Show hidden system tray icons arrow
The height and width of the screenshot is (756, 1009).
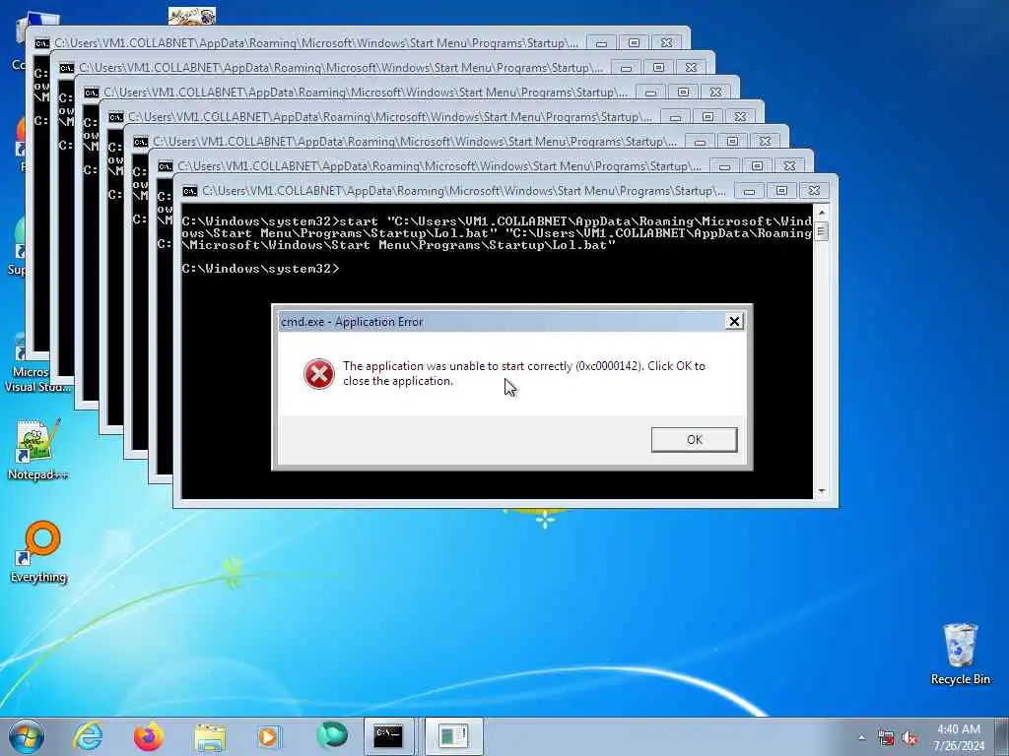coord(861,738)
